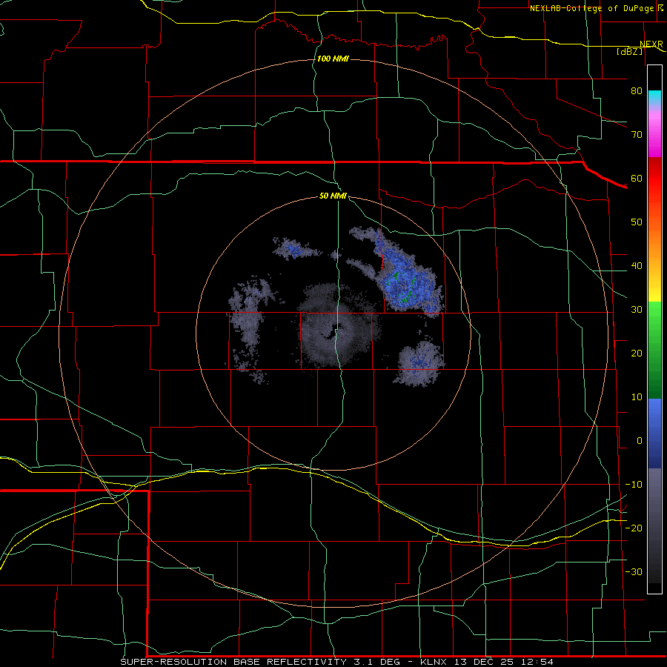
Task: Click the gray-blue echo blob southeast of radar
Action: [419, 364]
